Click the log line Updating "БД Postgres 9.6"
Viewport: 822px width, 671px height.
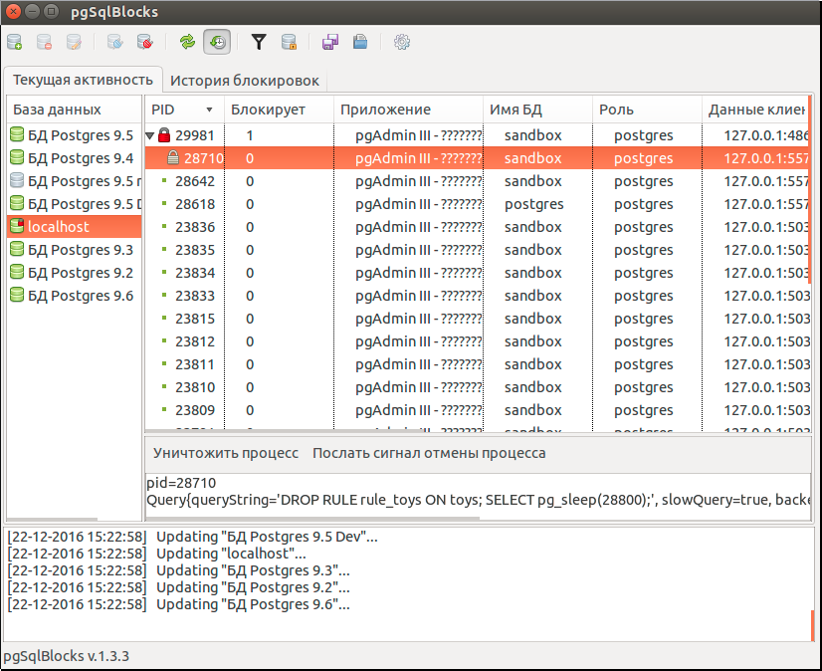click(179, 604)
